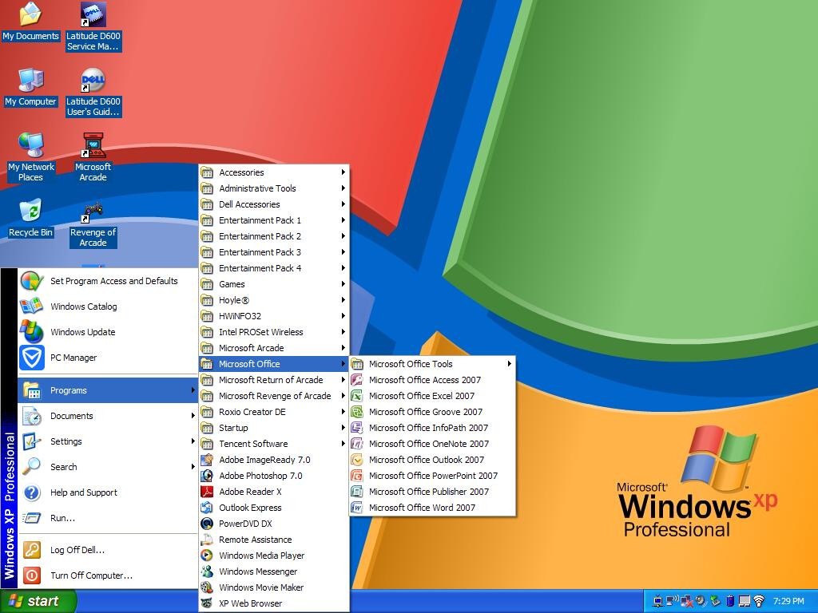
Task: Choose Log Off Dell
Action: (108, 550)
